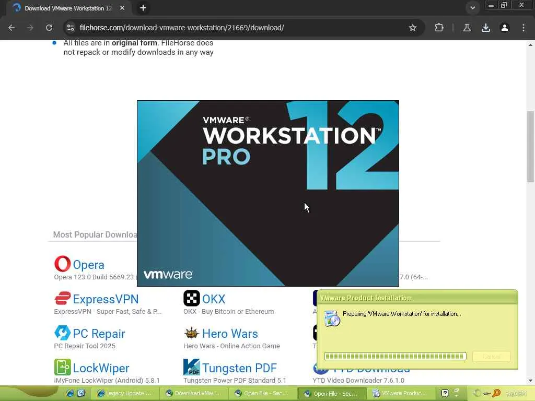Click the green LockWiper icon
Viewport: 535px width, 401px height.
63,367
